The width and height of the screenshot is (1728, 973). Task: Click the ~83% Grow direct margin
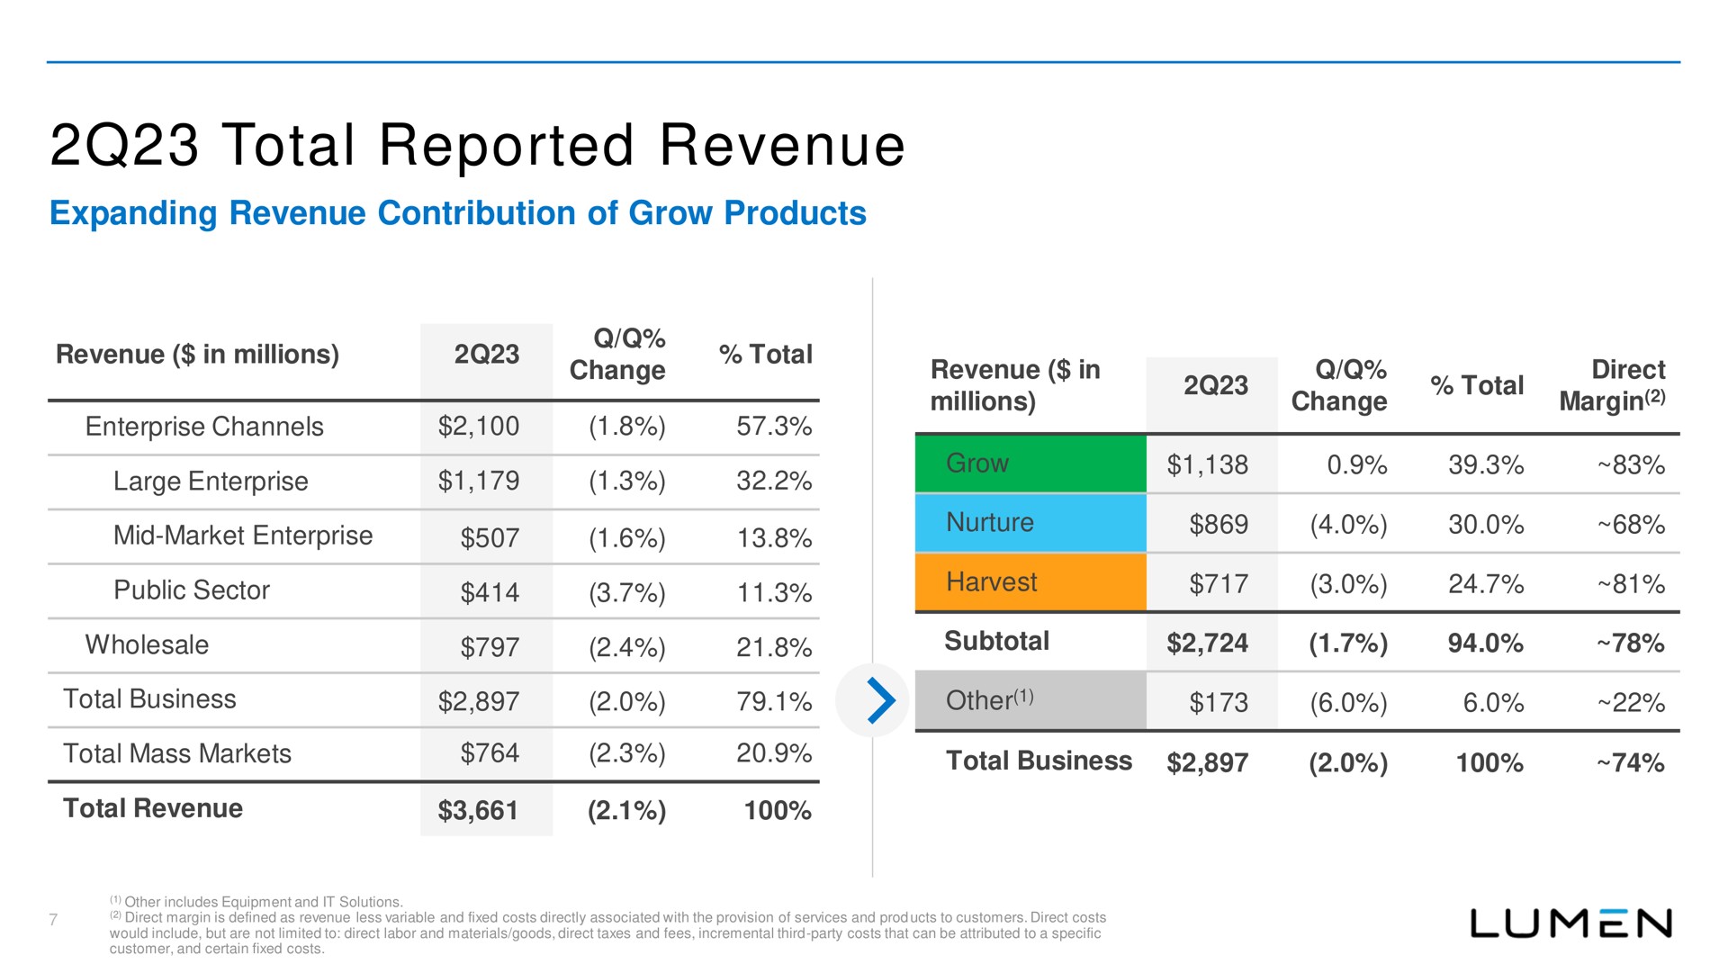pos(1631,465)
